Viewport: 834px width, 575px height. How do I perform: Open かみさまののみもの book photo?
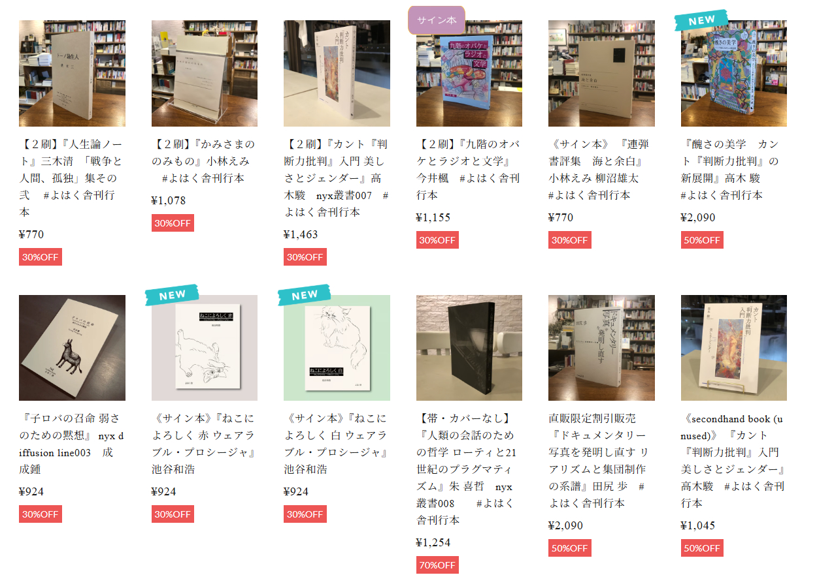pos(205,73)
